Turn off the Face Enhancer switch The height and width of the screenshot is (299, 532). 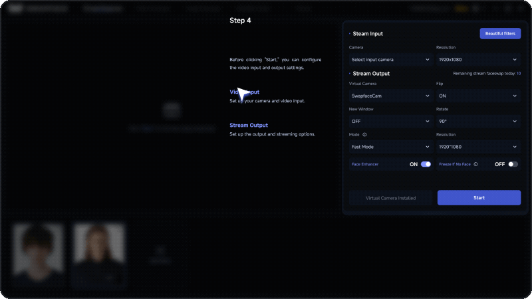pos(426,164)
